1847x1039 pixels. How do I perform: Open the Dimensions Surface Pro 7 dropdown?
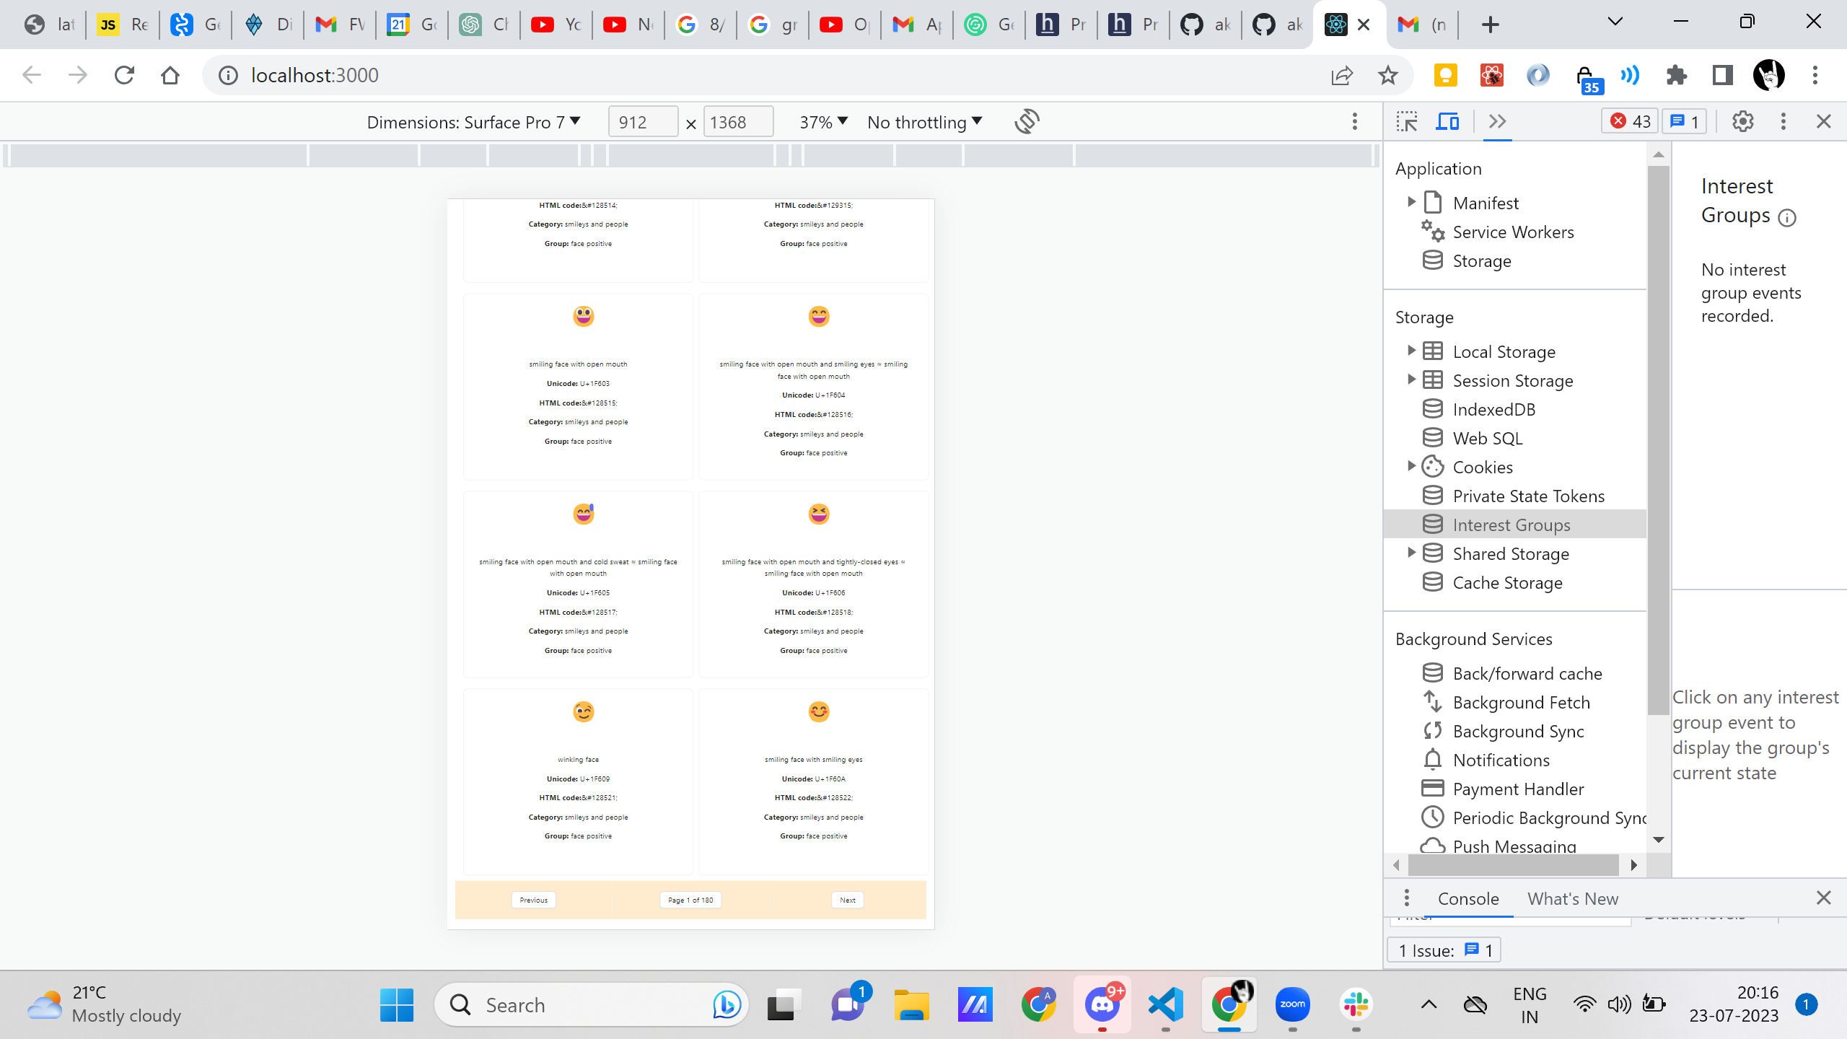tap(473, 122)
